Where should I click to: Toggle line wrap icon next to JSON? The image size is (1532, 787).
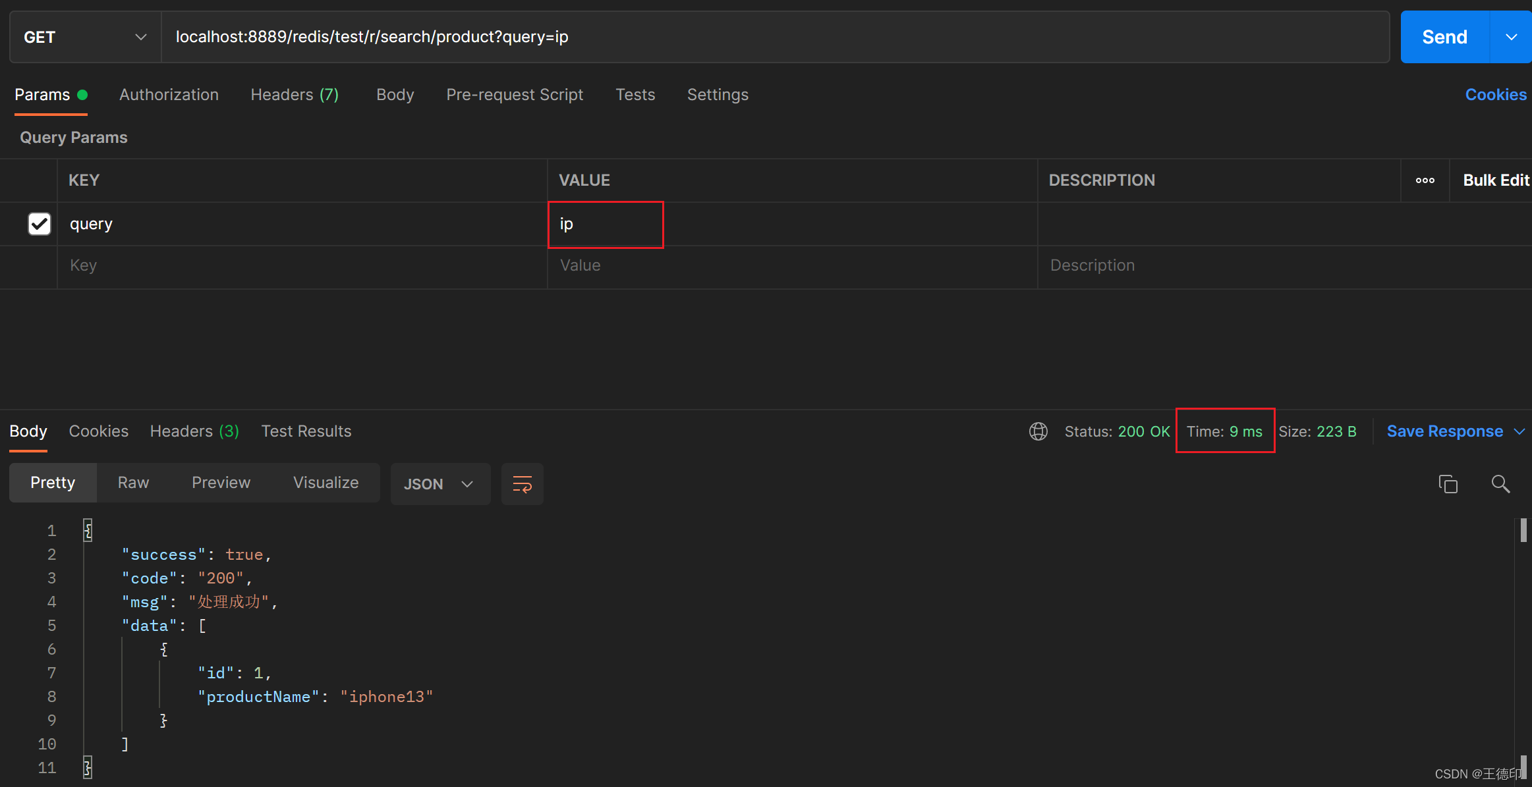coord(522,484)
